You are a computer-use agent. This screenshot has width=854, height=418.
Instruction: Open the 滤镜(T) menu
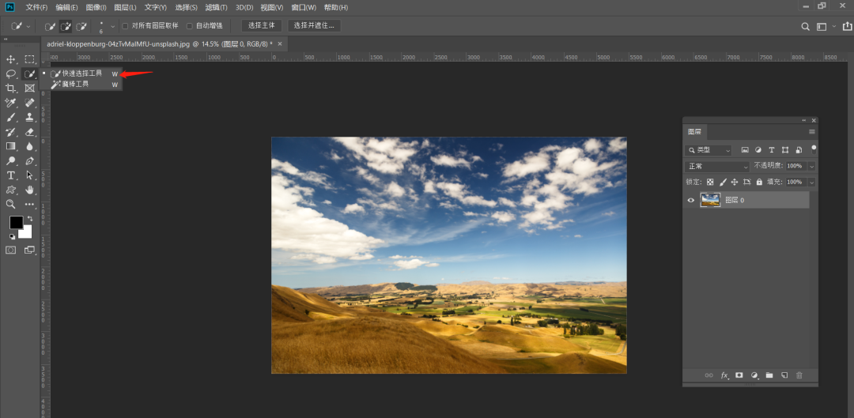point(216,7)
